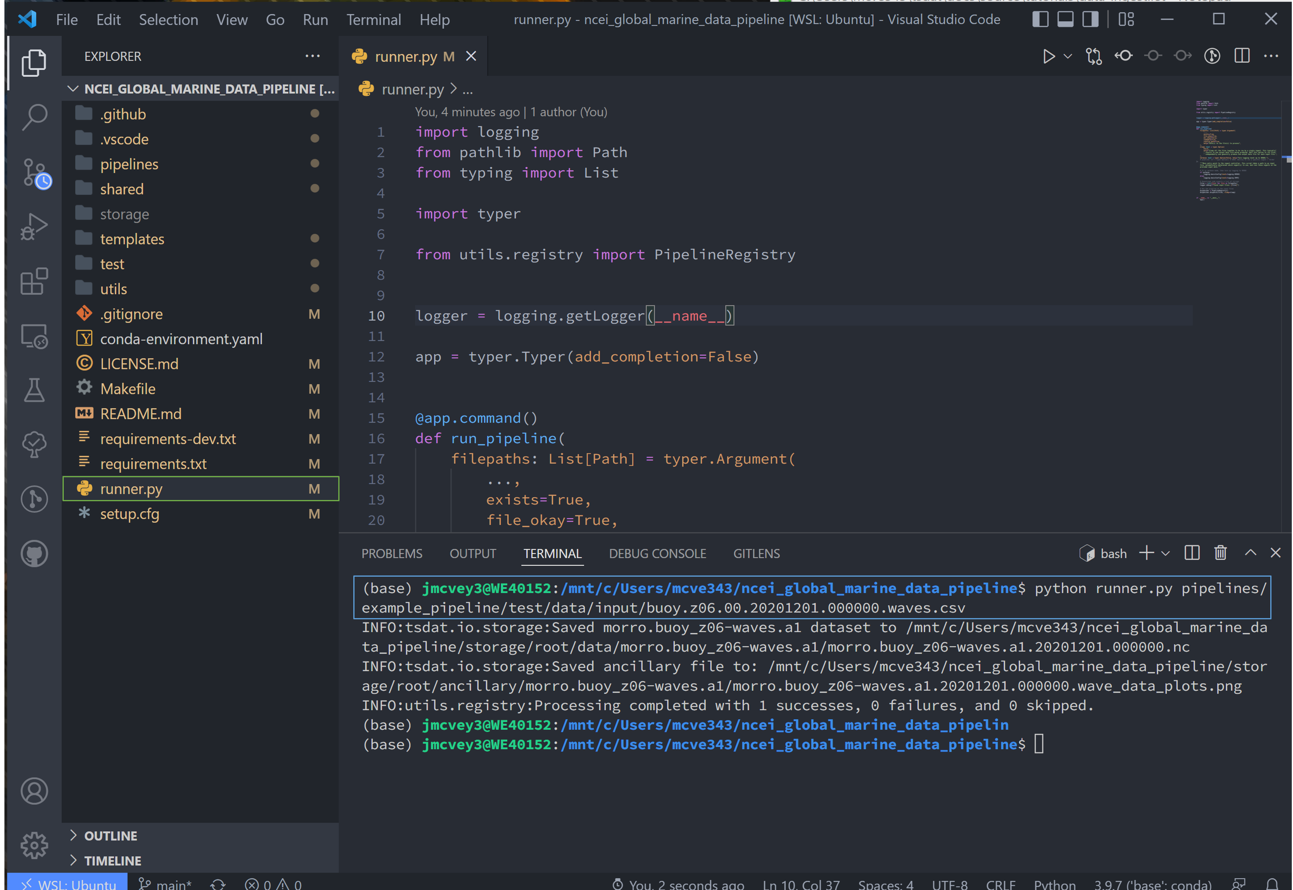Open the GitLens view in the activity bar
Screen dimensions: 1293x890
pos(34,498)
